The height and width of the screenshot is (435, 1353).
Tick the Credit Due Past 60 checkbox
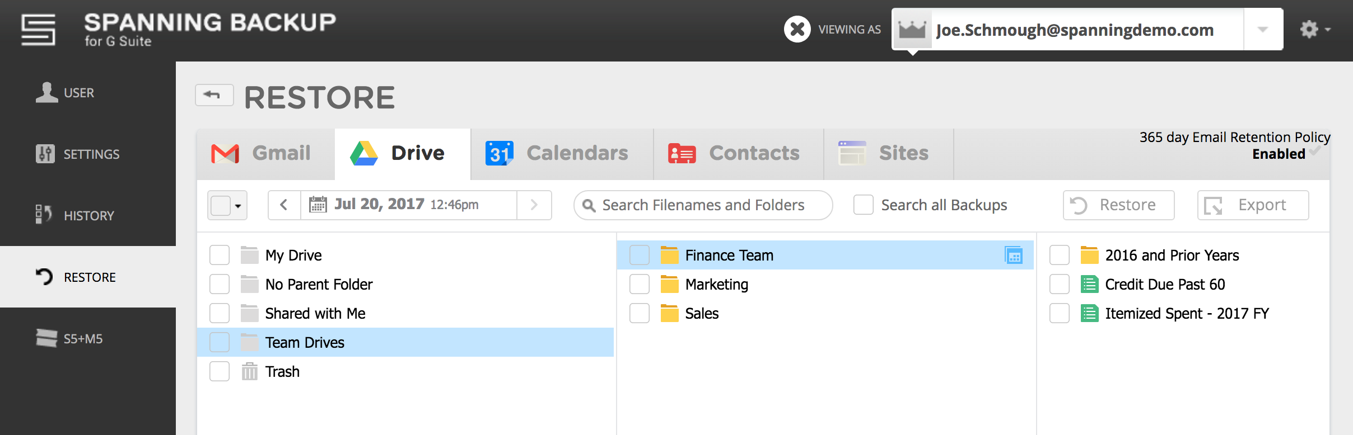[1060, 284]
